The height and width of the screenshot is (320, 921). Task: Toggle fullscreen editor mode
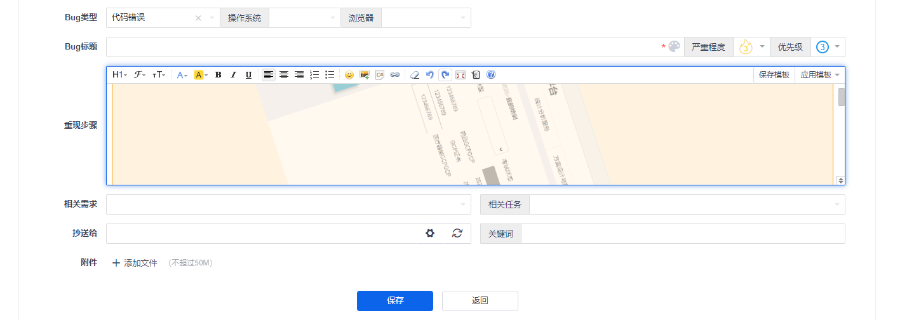[460, 75]
